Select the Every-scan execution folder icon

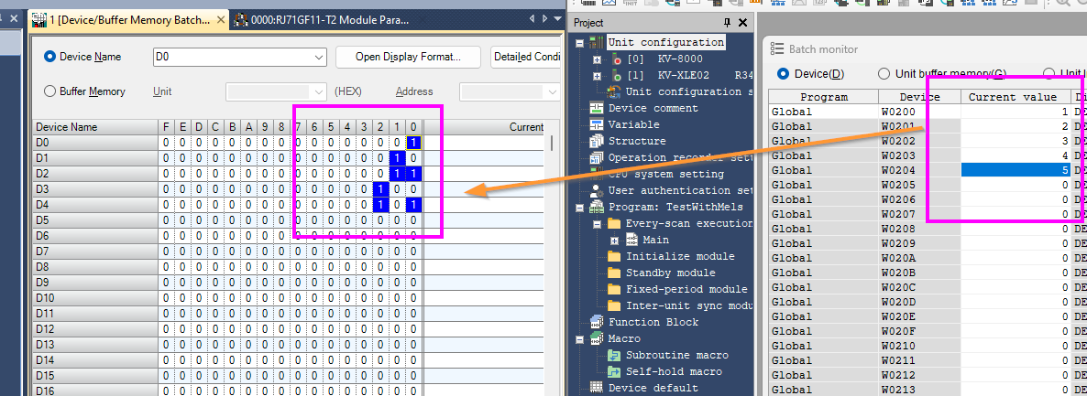[614, 224]
